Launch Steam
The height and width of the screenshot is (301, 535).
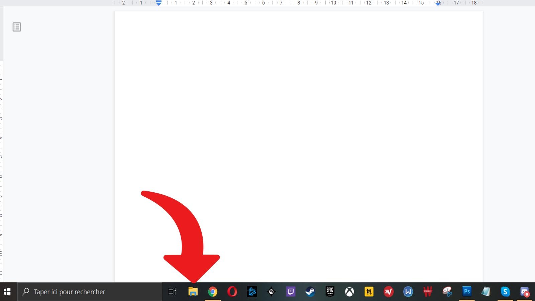click(x=310, y=292)
